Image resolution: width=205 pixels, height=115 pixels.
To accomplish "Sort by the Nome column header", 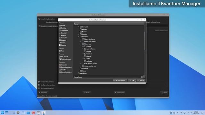I will point(109,24).
